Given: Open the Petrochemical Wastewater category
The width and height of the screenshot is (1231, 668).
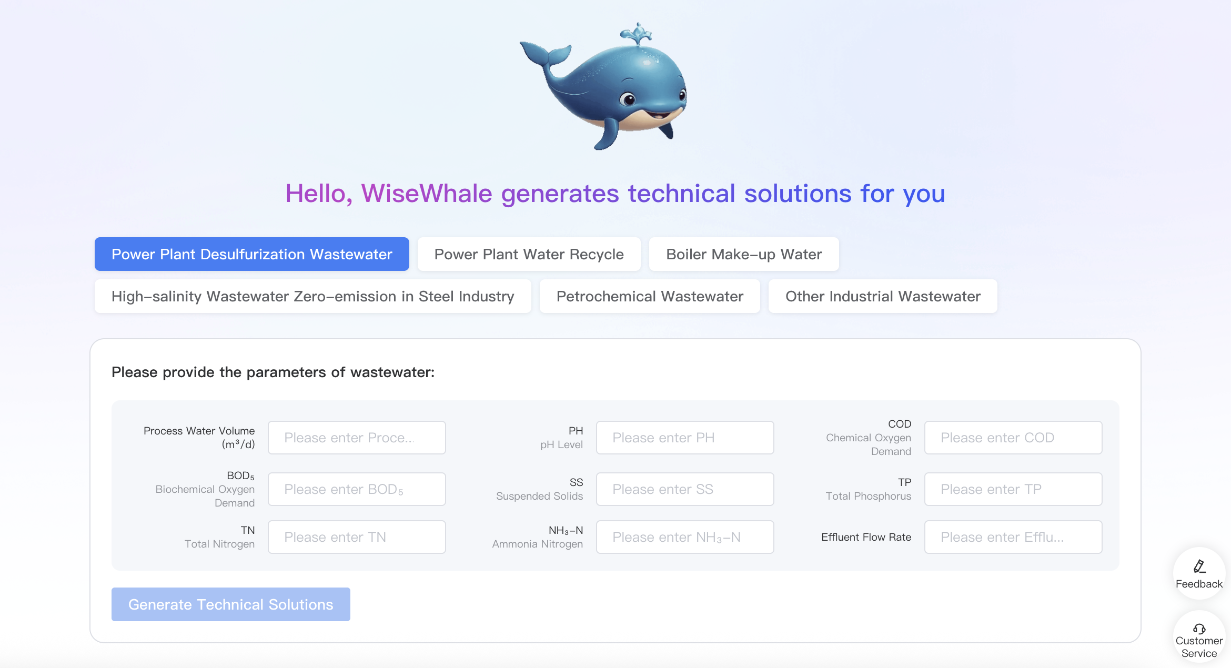Looking at the screenshot, I should coord(649,296).
